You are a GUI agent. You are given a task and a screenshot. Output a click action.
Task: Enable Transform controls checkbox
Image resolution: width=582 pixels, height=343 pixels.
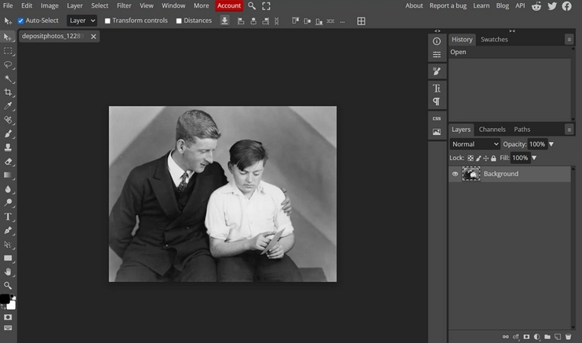tap(108, 21)
